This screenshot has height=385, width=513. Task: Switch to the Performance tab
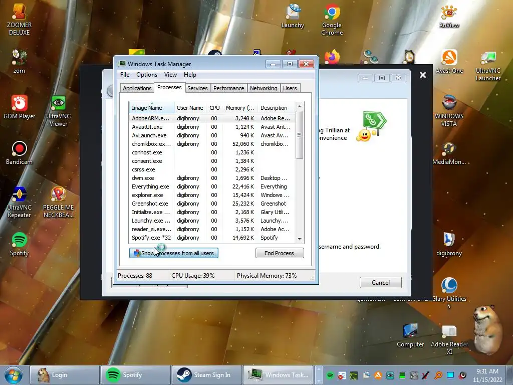pyautogui.click(x=228, y=88)
